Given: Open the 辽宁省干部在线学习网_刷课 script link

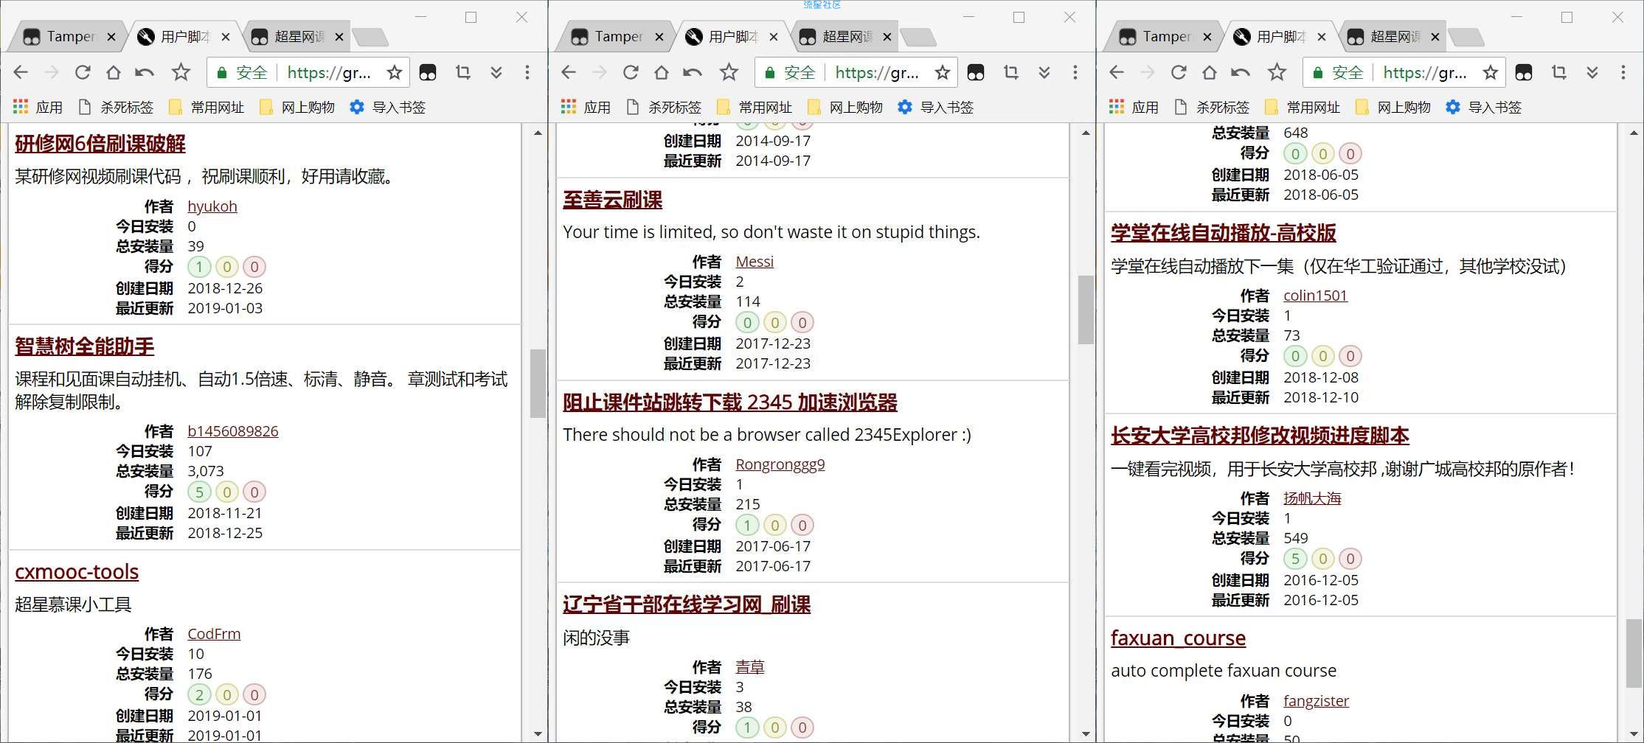Looking at the screenshot, I should [687, 604].
